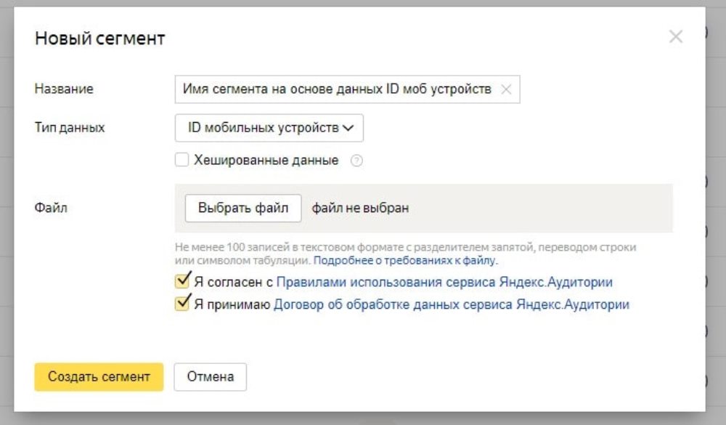Open the ID мобильных устройств dropdown

tap(269, 128)
